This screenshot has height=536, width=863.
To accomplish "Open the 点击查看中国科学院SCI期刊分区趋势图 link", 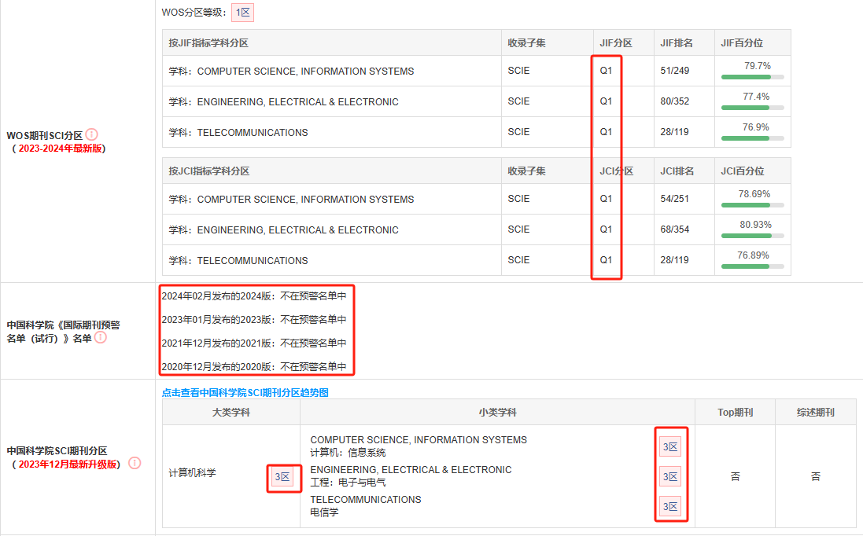I will click(245, 392).
